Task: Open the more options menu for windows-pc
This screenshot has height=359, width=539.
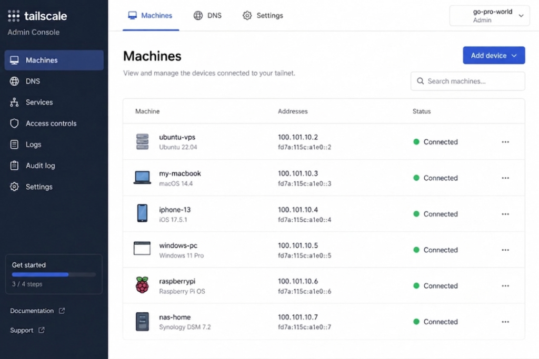Action: [505, 250]
